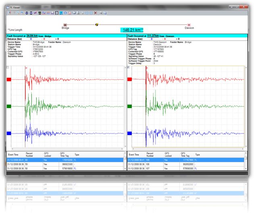
Task: Click the red X delete toolbar icon
Action: pos(96,13)
